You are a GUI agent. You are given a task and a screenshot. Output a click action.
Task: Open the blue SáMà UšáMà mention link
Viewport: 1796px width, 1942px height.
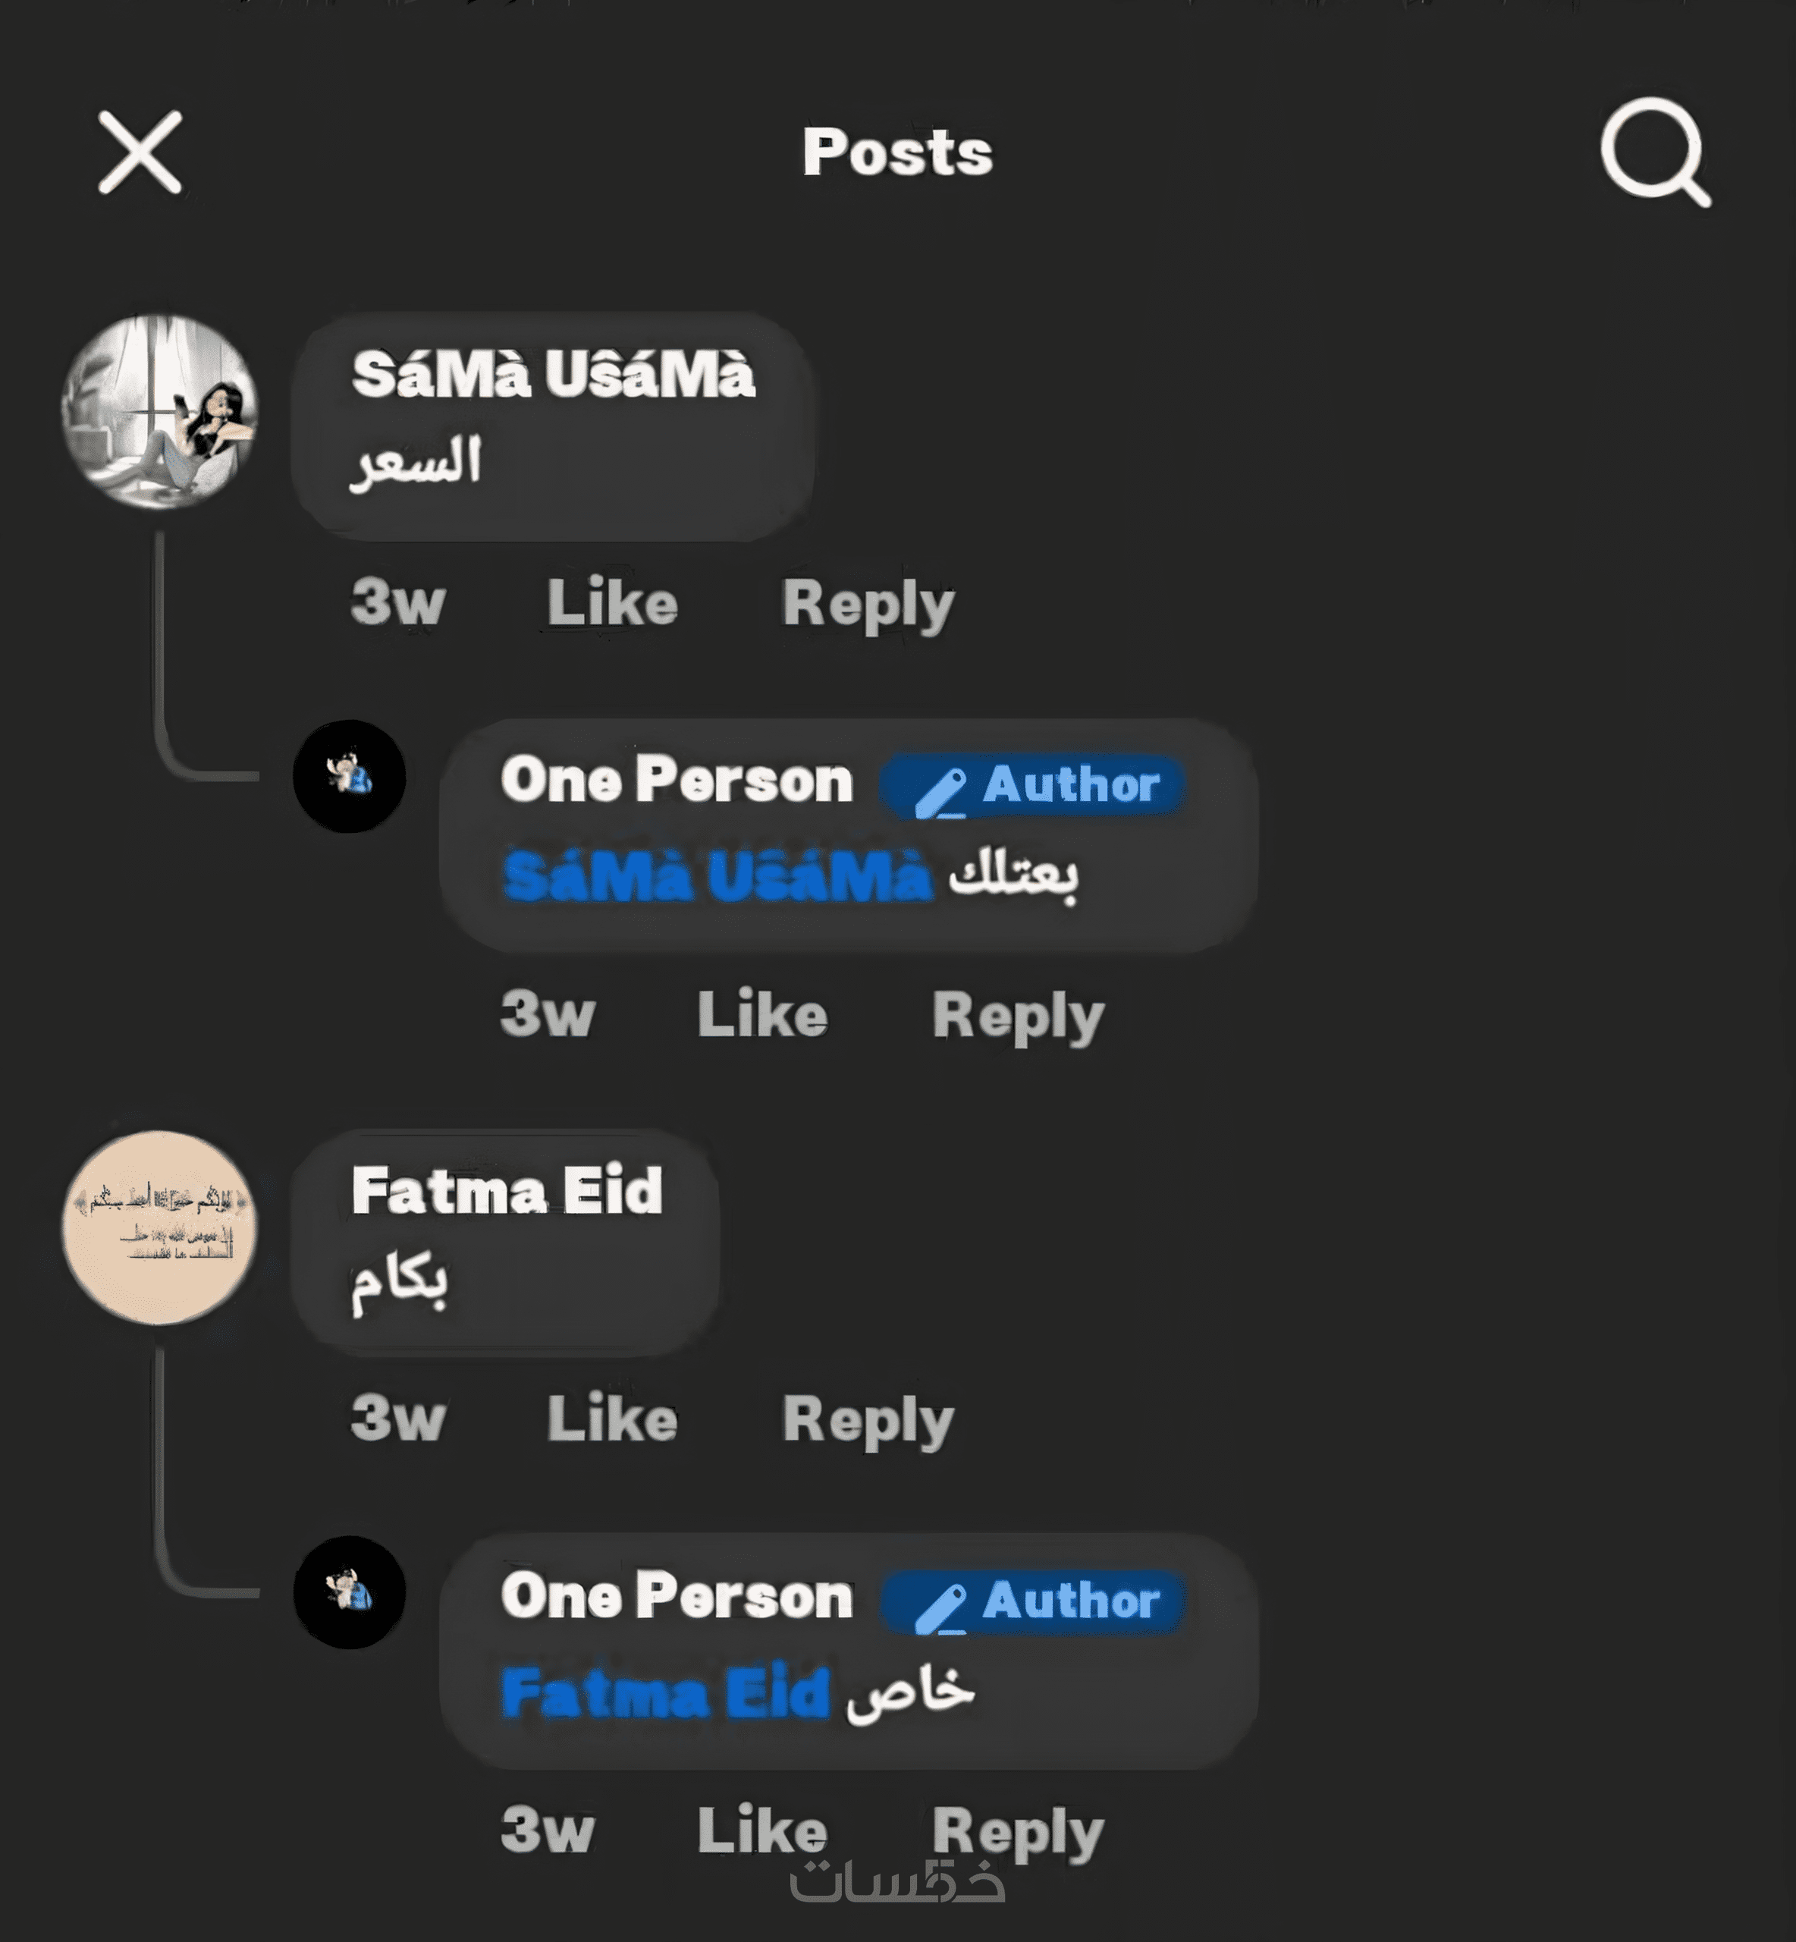click(x=717, y=875)
